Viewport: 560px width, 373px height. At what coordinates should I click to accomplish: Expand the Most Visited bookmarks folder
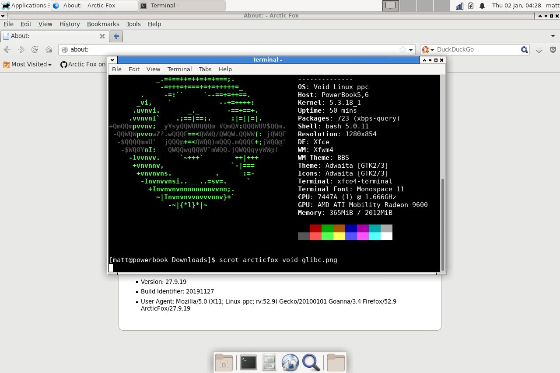pos(28,64)
